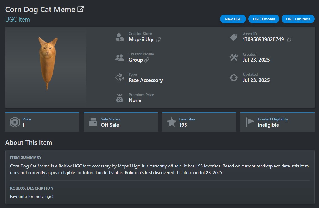Viewport: 319px width, 208px height.
Task: Click the ROBLOX DESCRIPTION label
Action: coord(32,188)
